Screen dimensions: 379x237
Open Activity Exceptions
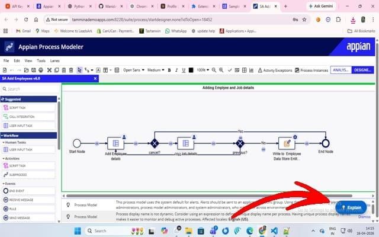pyautogui.click(x=275, y=70)
